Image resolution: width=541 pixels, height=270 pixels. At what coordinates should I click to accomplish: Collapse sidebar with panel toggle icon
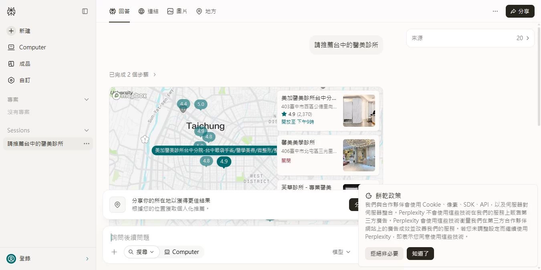click(85, 11)
